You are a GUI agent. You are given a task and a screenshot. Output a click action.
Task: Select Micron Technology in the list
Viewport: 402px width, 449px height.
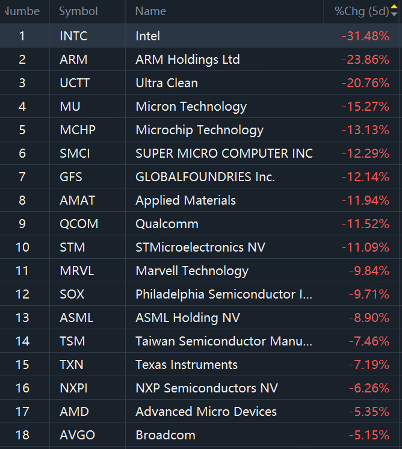[191, 107]
